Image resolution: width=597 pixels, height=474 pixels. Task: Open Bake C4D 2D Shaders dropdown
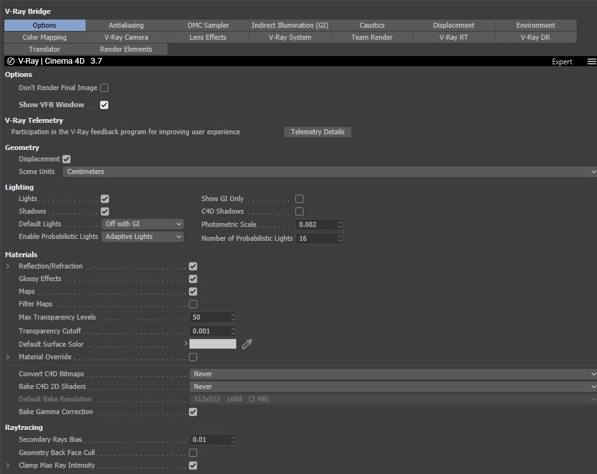point(393,387)
